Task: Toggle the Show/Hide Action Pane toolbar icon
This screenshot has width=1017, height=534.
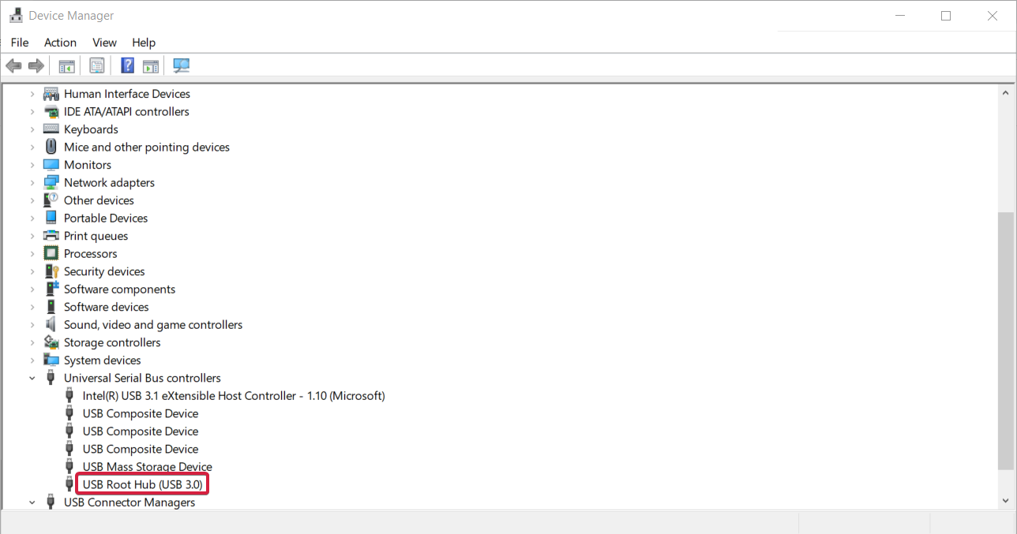Action: (x=151, y=65)
